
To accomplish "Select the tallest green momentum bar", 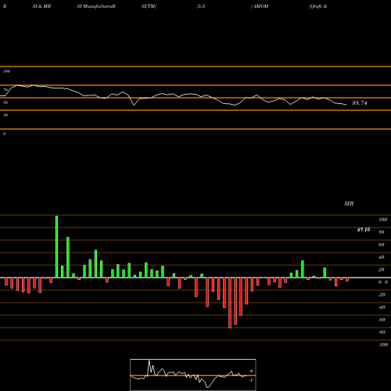I will (x=56, y=246).
